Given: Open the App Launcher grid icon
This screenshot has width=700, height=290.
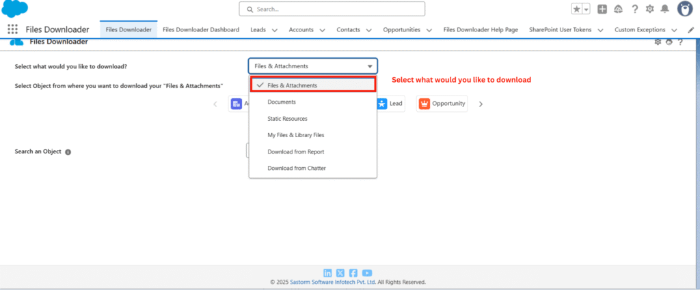Looking at the screenshot, I should (x=12, y=29).
